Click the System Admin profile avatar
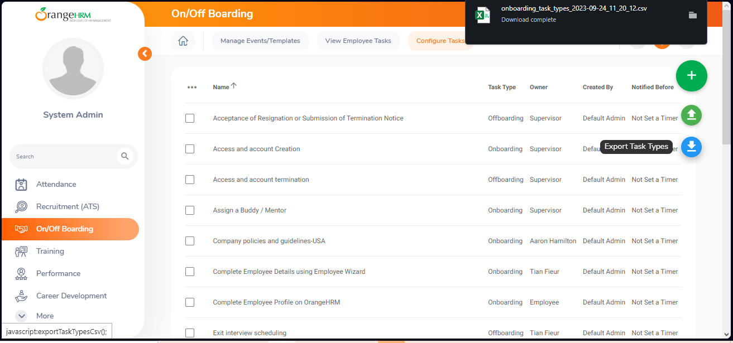 [x=73, y=69]
